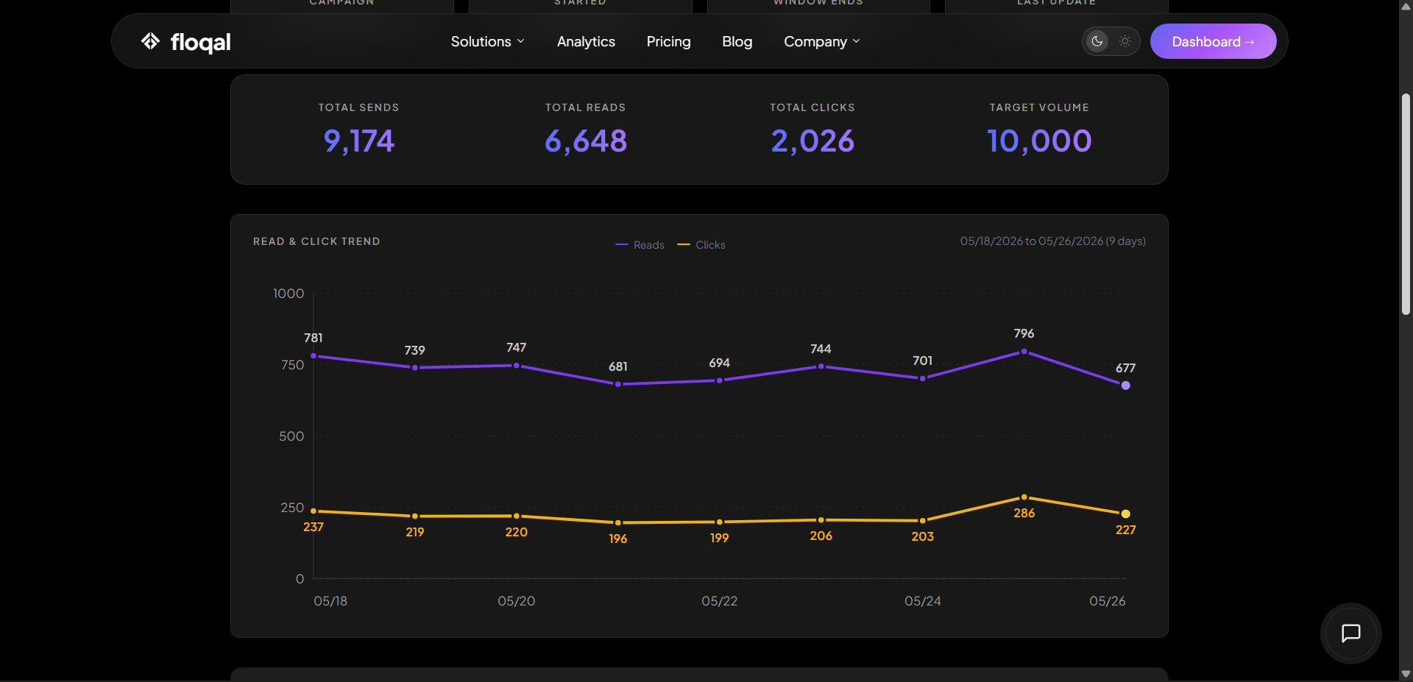
Task: Select the 206 clicks data point
Action: tap(821, 520)
